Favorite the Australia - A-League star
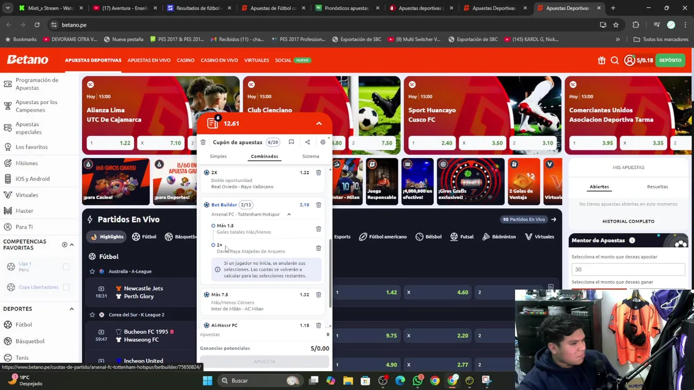Screen dimensions: 694x390 [92, 271]
